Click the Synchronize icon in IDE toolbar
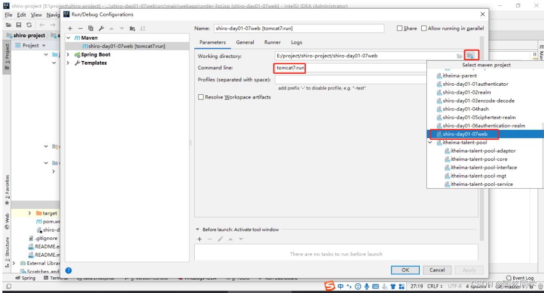Image resolution: width=544 pixels, height=293 pixels. [x=29, y=25]
